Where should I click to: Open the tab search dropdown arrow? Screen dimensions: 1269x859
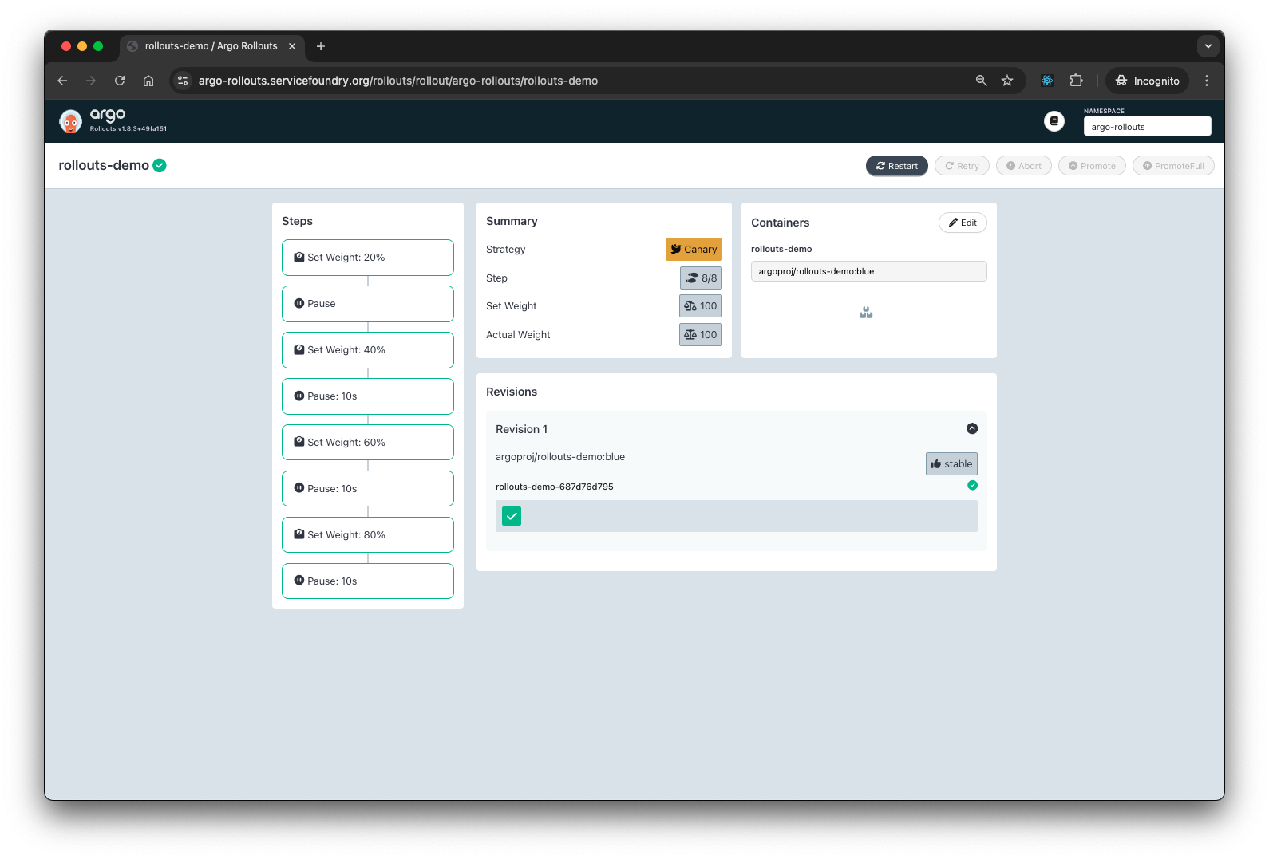click(1208, 46)
